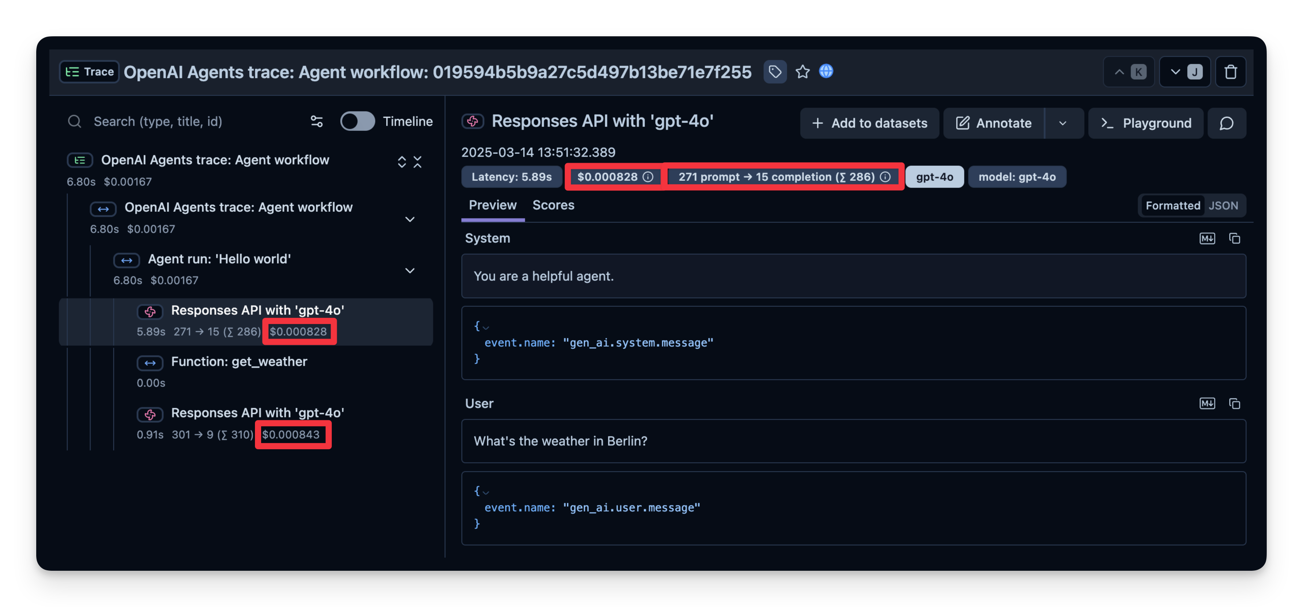Toggle markdown rendering for User message
The width and height of the screenshot is (1303, 607).
click(1207, 404)
